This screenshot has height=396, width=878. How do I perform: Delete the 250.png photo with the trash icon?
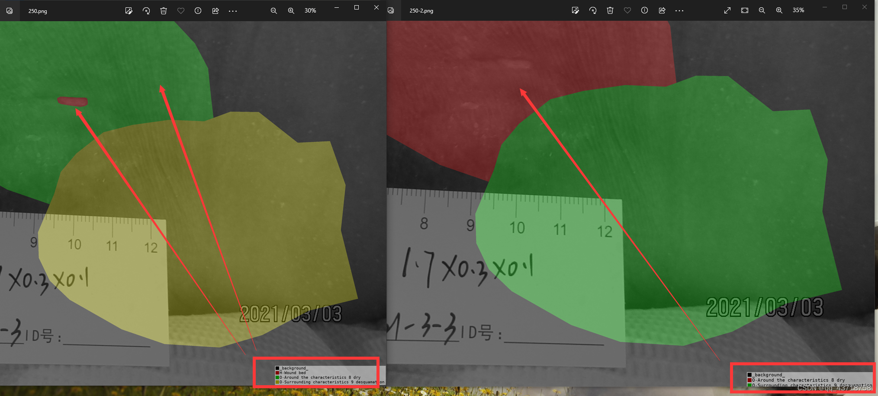[164, 11]
